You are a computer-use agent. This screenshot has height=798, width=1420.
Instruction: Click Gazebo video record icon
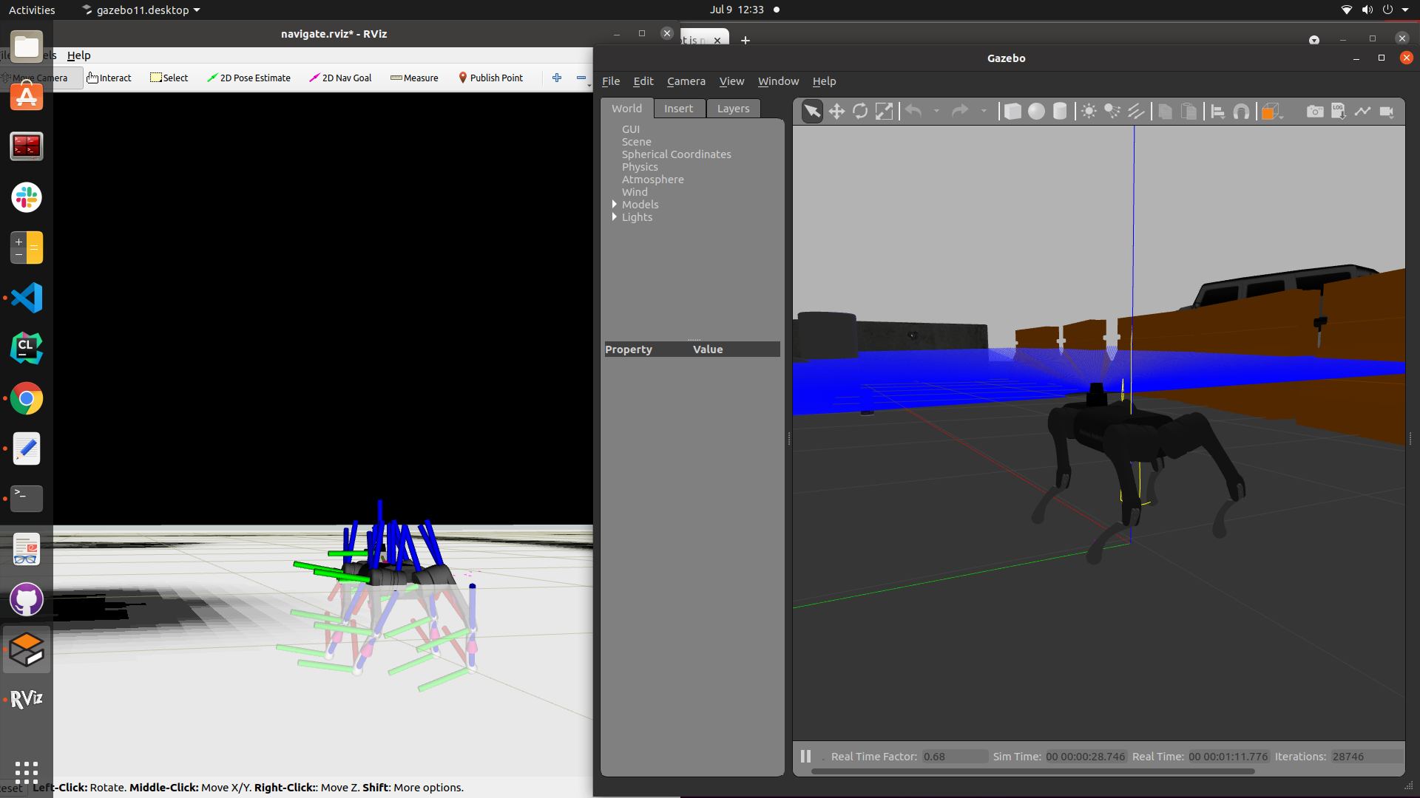coord(1387,112)
